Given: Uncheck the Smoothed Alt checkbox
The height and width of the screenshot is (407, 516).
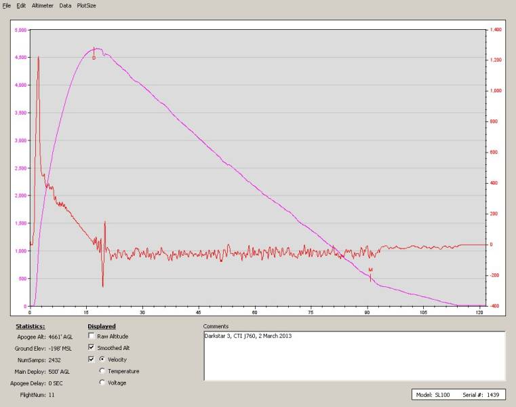Looking at the screenshot, I should pos(92,348).
